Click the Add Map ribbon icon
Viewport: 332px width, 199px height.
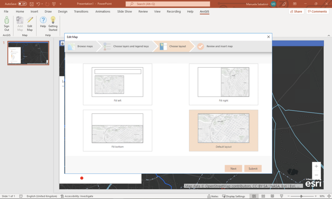tap(20, 24)
